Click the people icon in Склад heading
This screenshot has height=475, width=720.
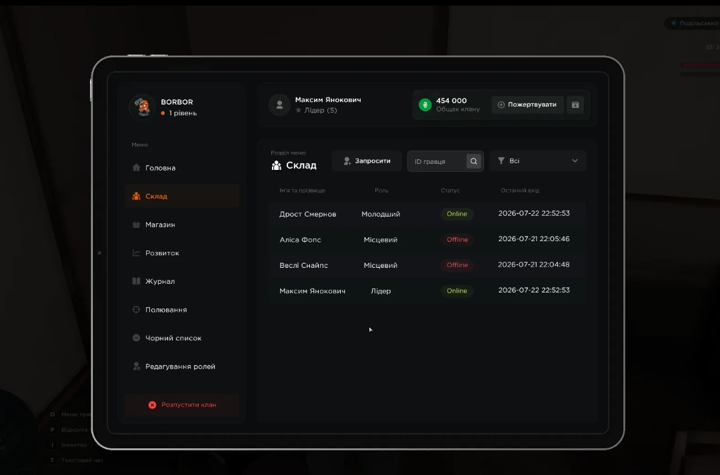pos(276,166)
